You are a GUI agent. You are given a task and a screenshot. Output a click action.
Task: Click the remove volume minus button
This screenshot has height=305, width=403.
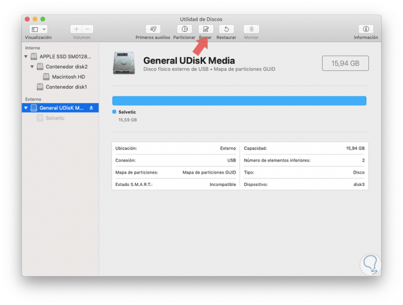point(88,29)
